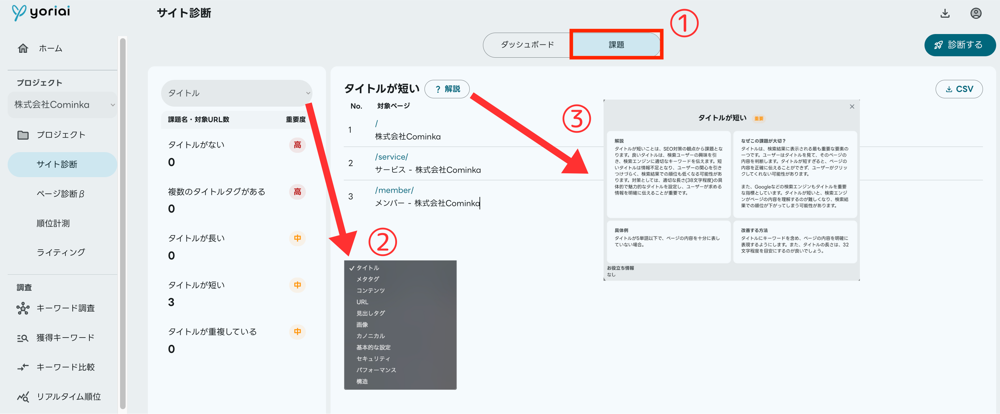The width and height of the screenshot is (1000, 414).
Task: Select the タイトルがない issue row
Action: [x=236, y=153]
